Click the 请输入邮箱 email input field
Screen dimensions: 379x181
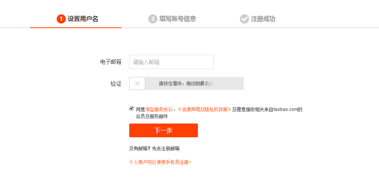point(172,62)
